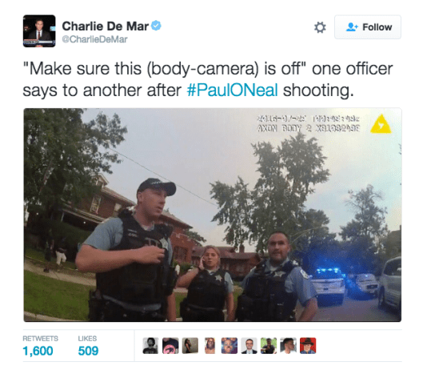The width and height of the screenshot is (423, 366).
Task: Open last liker avatar with red background
Action: coord(308,346)
